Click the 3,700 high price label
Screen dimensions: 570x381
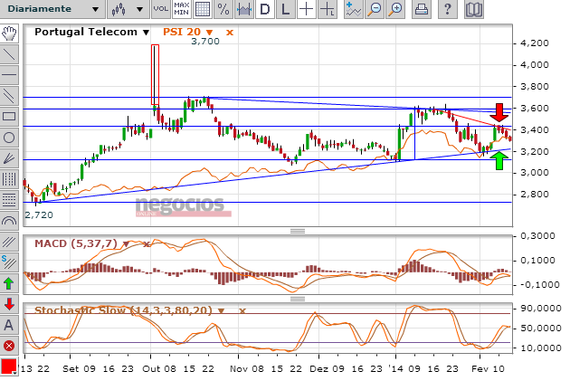pyautogui.click(x=205, y=42)
